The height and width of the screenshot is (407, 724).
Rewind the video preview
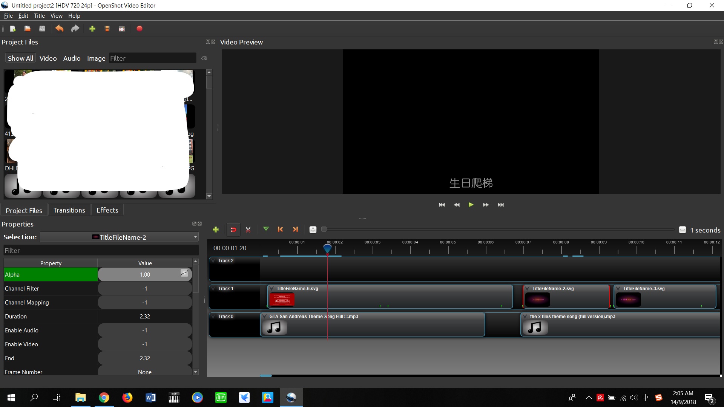click(457, 205)
